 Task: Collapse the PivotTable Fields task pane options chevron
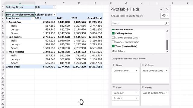click(x=161, y=9)
